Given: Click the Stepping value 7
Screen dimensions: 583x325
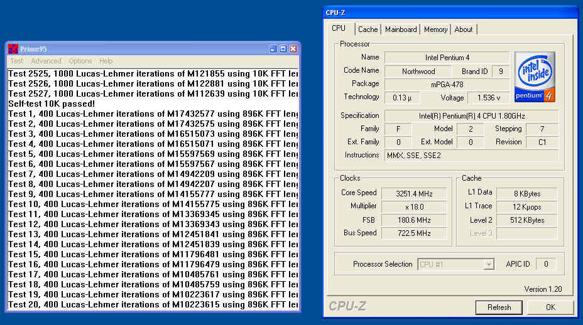Looking at the screenshot, I should 542,129.
